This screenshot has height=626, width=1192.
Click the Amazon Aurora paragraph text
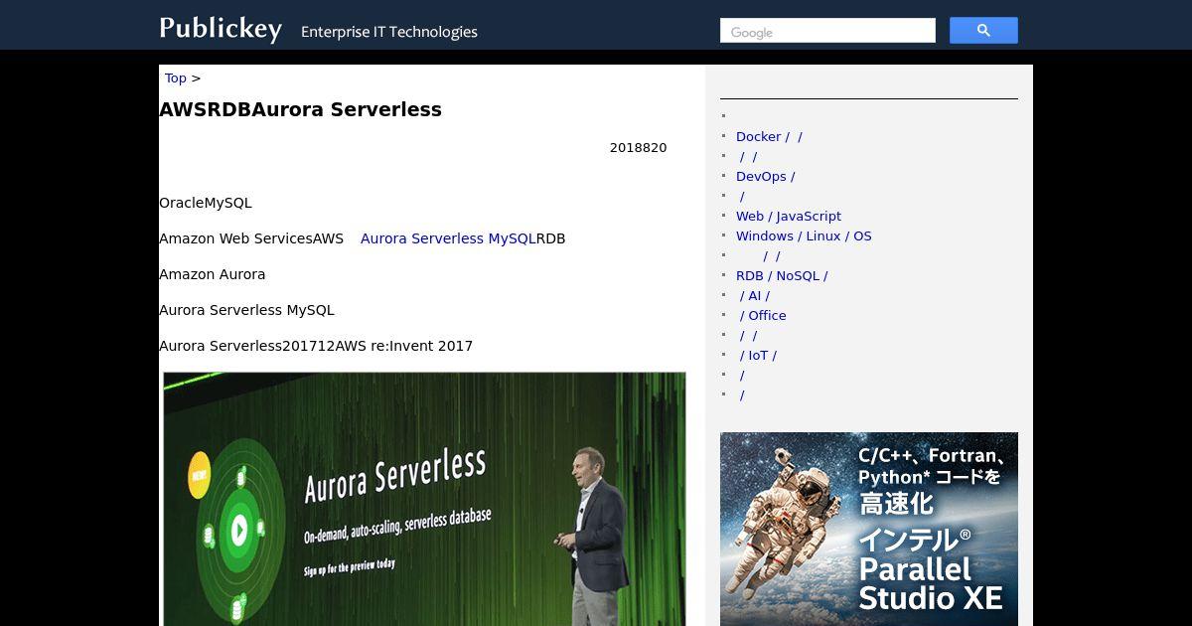tap(213, 274)
